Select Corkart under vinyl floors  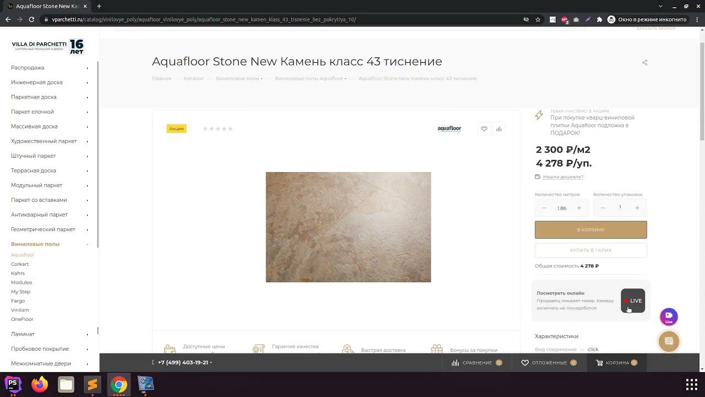pos(20,264)
